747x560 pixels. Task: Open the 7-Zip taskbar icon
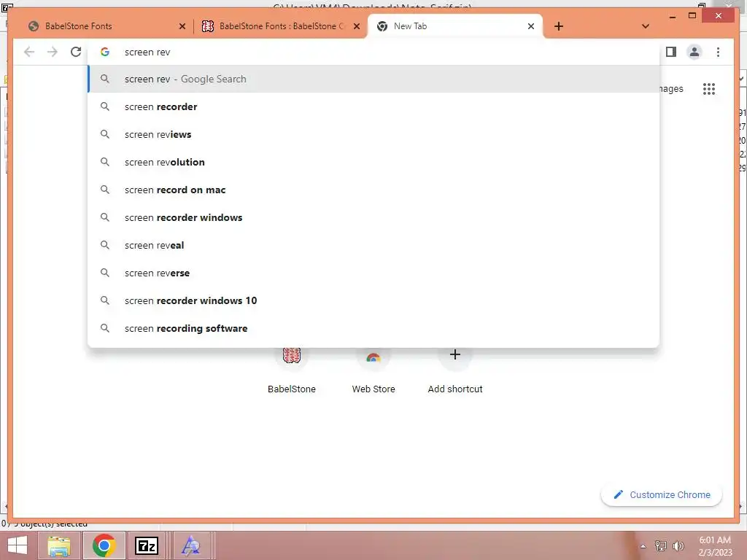pos(147,545)
